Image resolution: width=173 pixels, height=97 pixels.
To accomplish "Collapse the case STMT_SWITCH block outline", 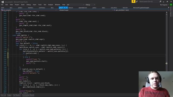I will click(8, 35).
